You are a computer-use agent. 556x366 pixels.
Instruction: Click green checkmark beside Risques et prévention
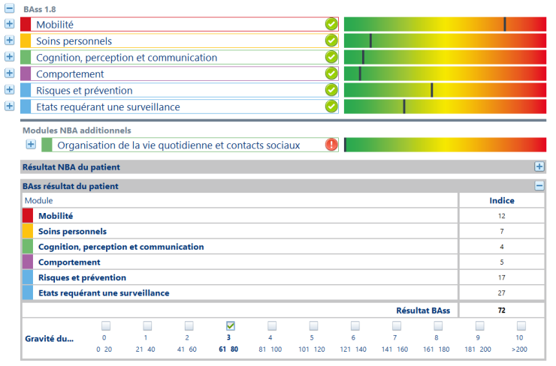(x=331, y=90)
